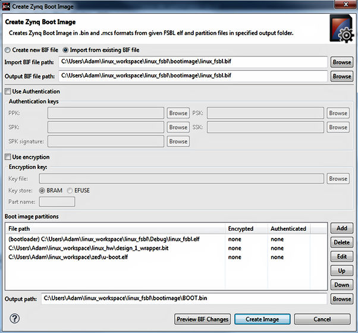The height and width of the screenshot is (333, 358).
Task: Click the SDK icon in title bar
Action: pos(5,5)
